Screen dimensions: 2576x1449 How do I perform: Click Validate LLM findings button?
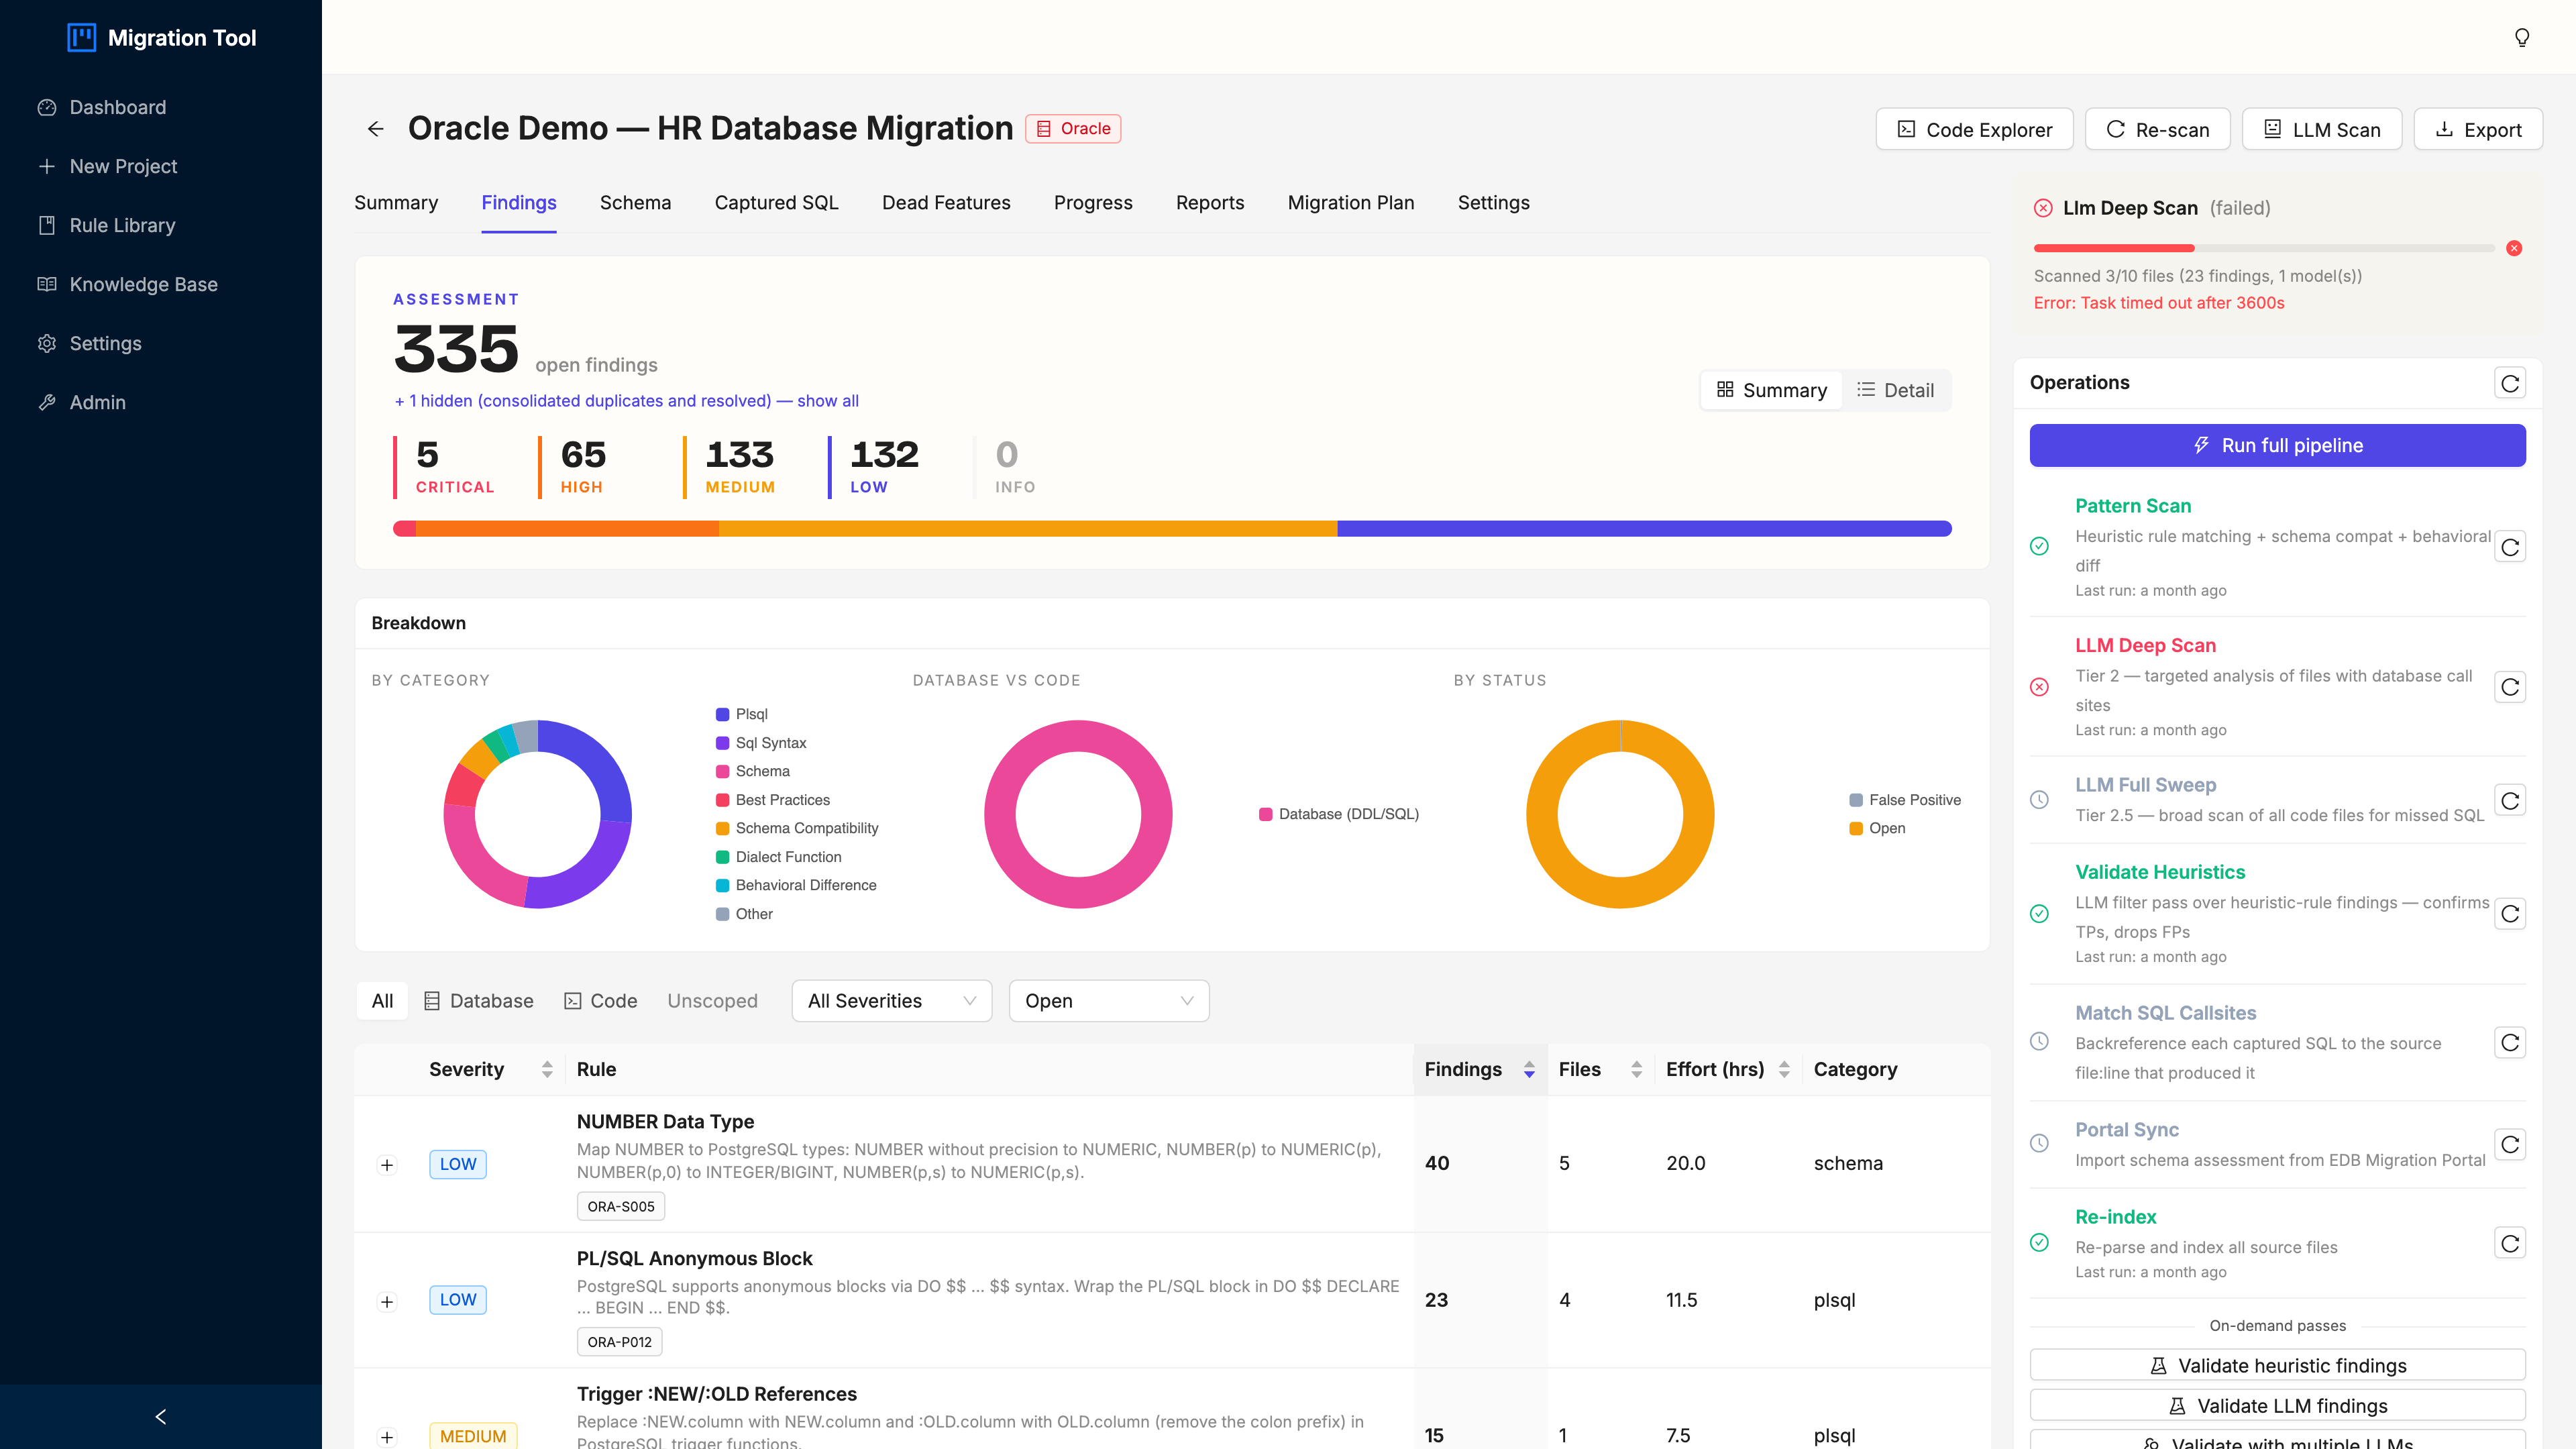pos(2277,1405)
